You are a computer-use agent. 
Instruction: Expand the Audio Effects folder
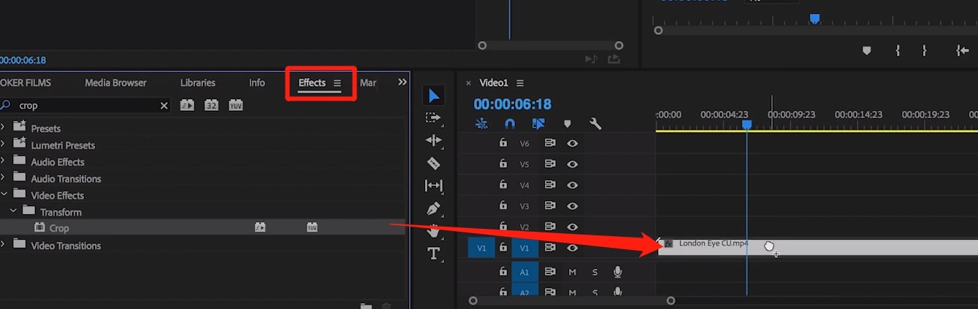(x=3, y=161)
